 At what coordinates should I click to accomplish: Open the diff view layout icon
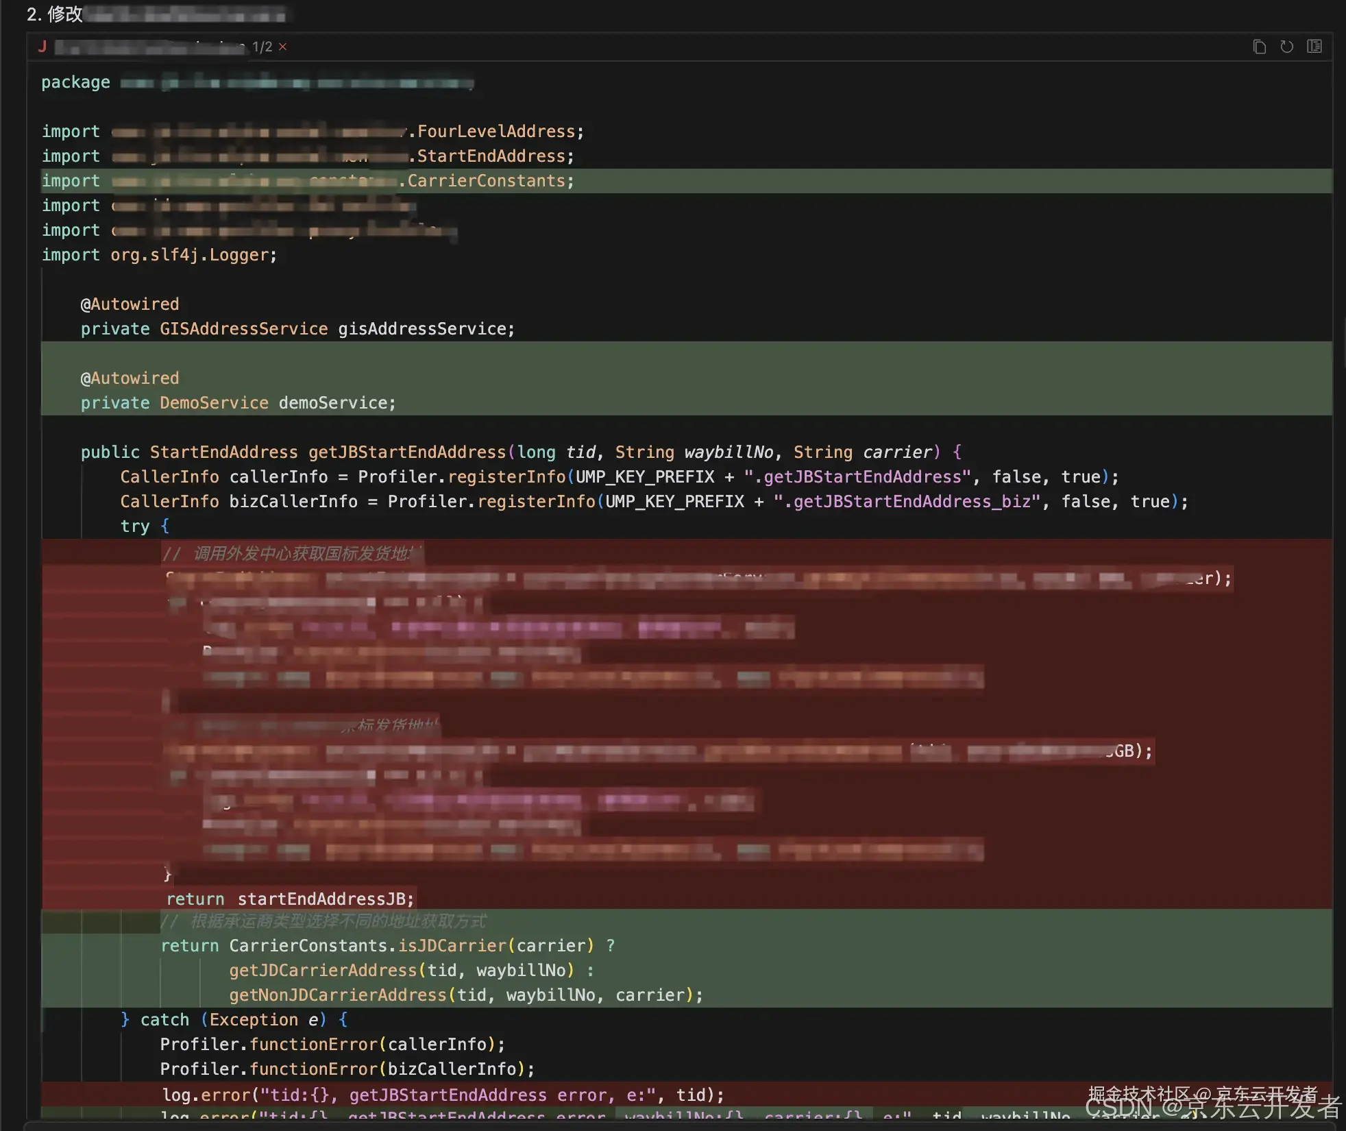coord(1314,47)
